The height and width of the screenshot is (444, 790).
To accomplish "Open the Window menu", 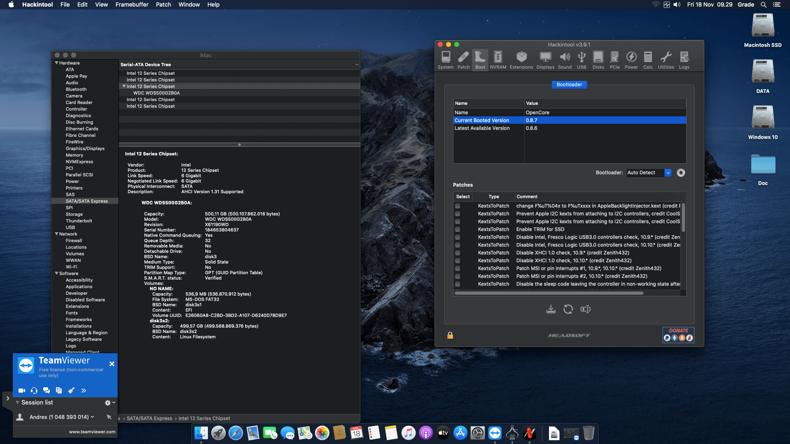I will 189,5.
